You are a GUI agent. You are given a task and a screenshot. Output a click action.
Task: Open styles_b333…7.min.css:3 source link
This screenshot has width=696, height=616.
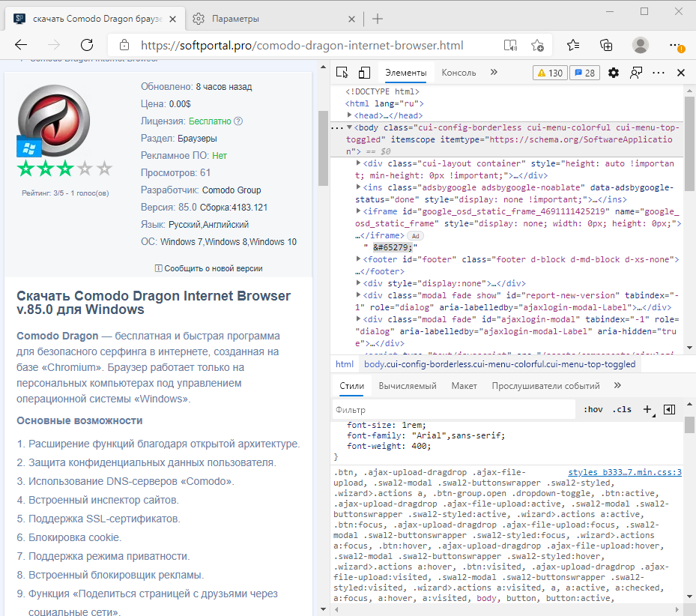click(625, 472)
